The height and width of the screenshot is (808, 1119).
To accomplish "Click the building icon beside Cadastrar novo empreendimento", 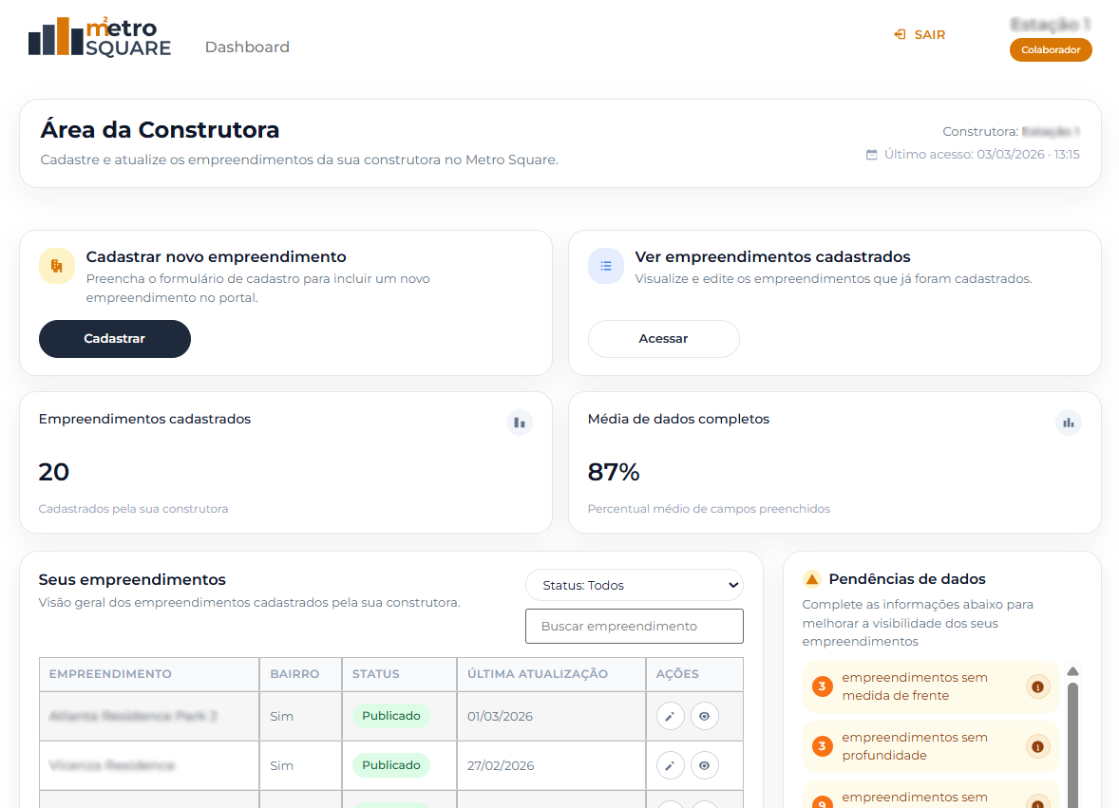I will (57, 266).
